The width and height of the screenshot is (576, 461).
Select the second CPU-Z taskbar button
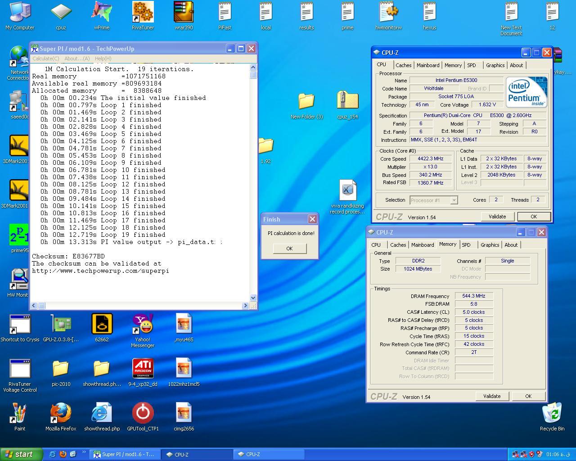pyautogui.click(x=268, y=454)
